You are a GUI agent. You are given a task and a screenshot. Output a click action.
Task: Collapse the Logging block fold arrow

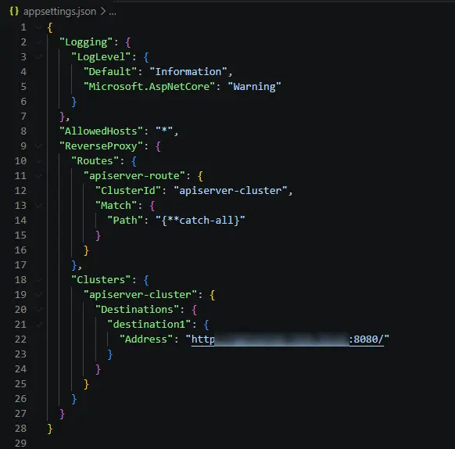click(38, 42)
